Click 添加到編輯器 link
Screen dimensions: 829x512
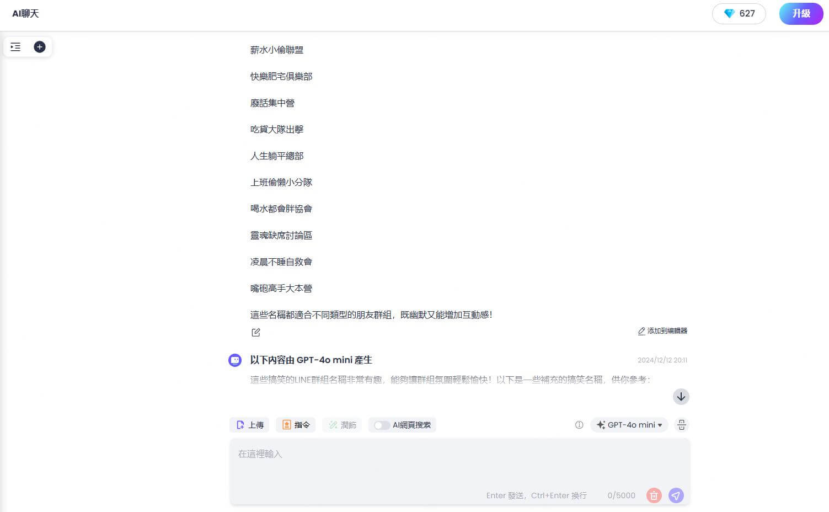(662, 331)
